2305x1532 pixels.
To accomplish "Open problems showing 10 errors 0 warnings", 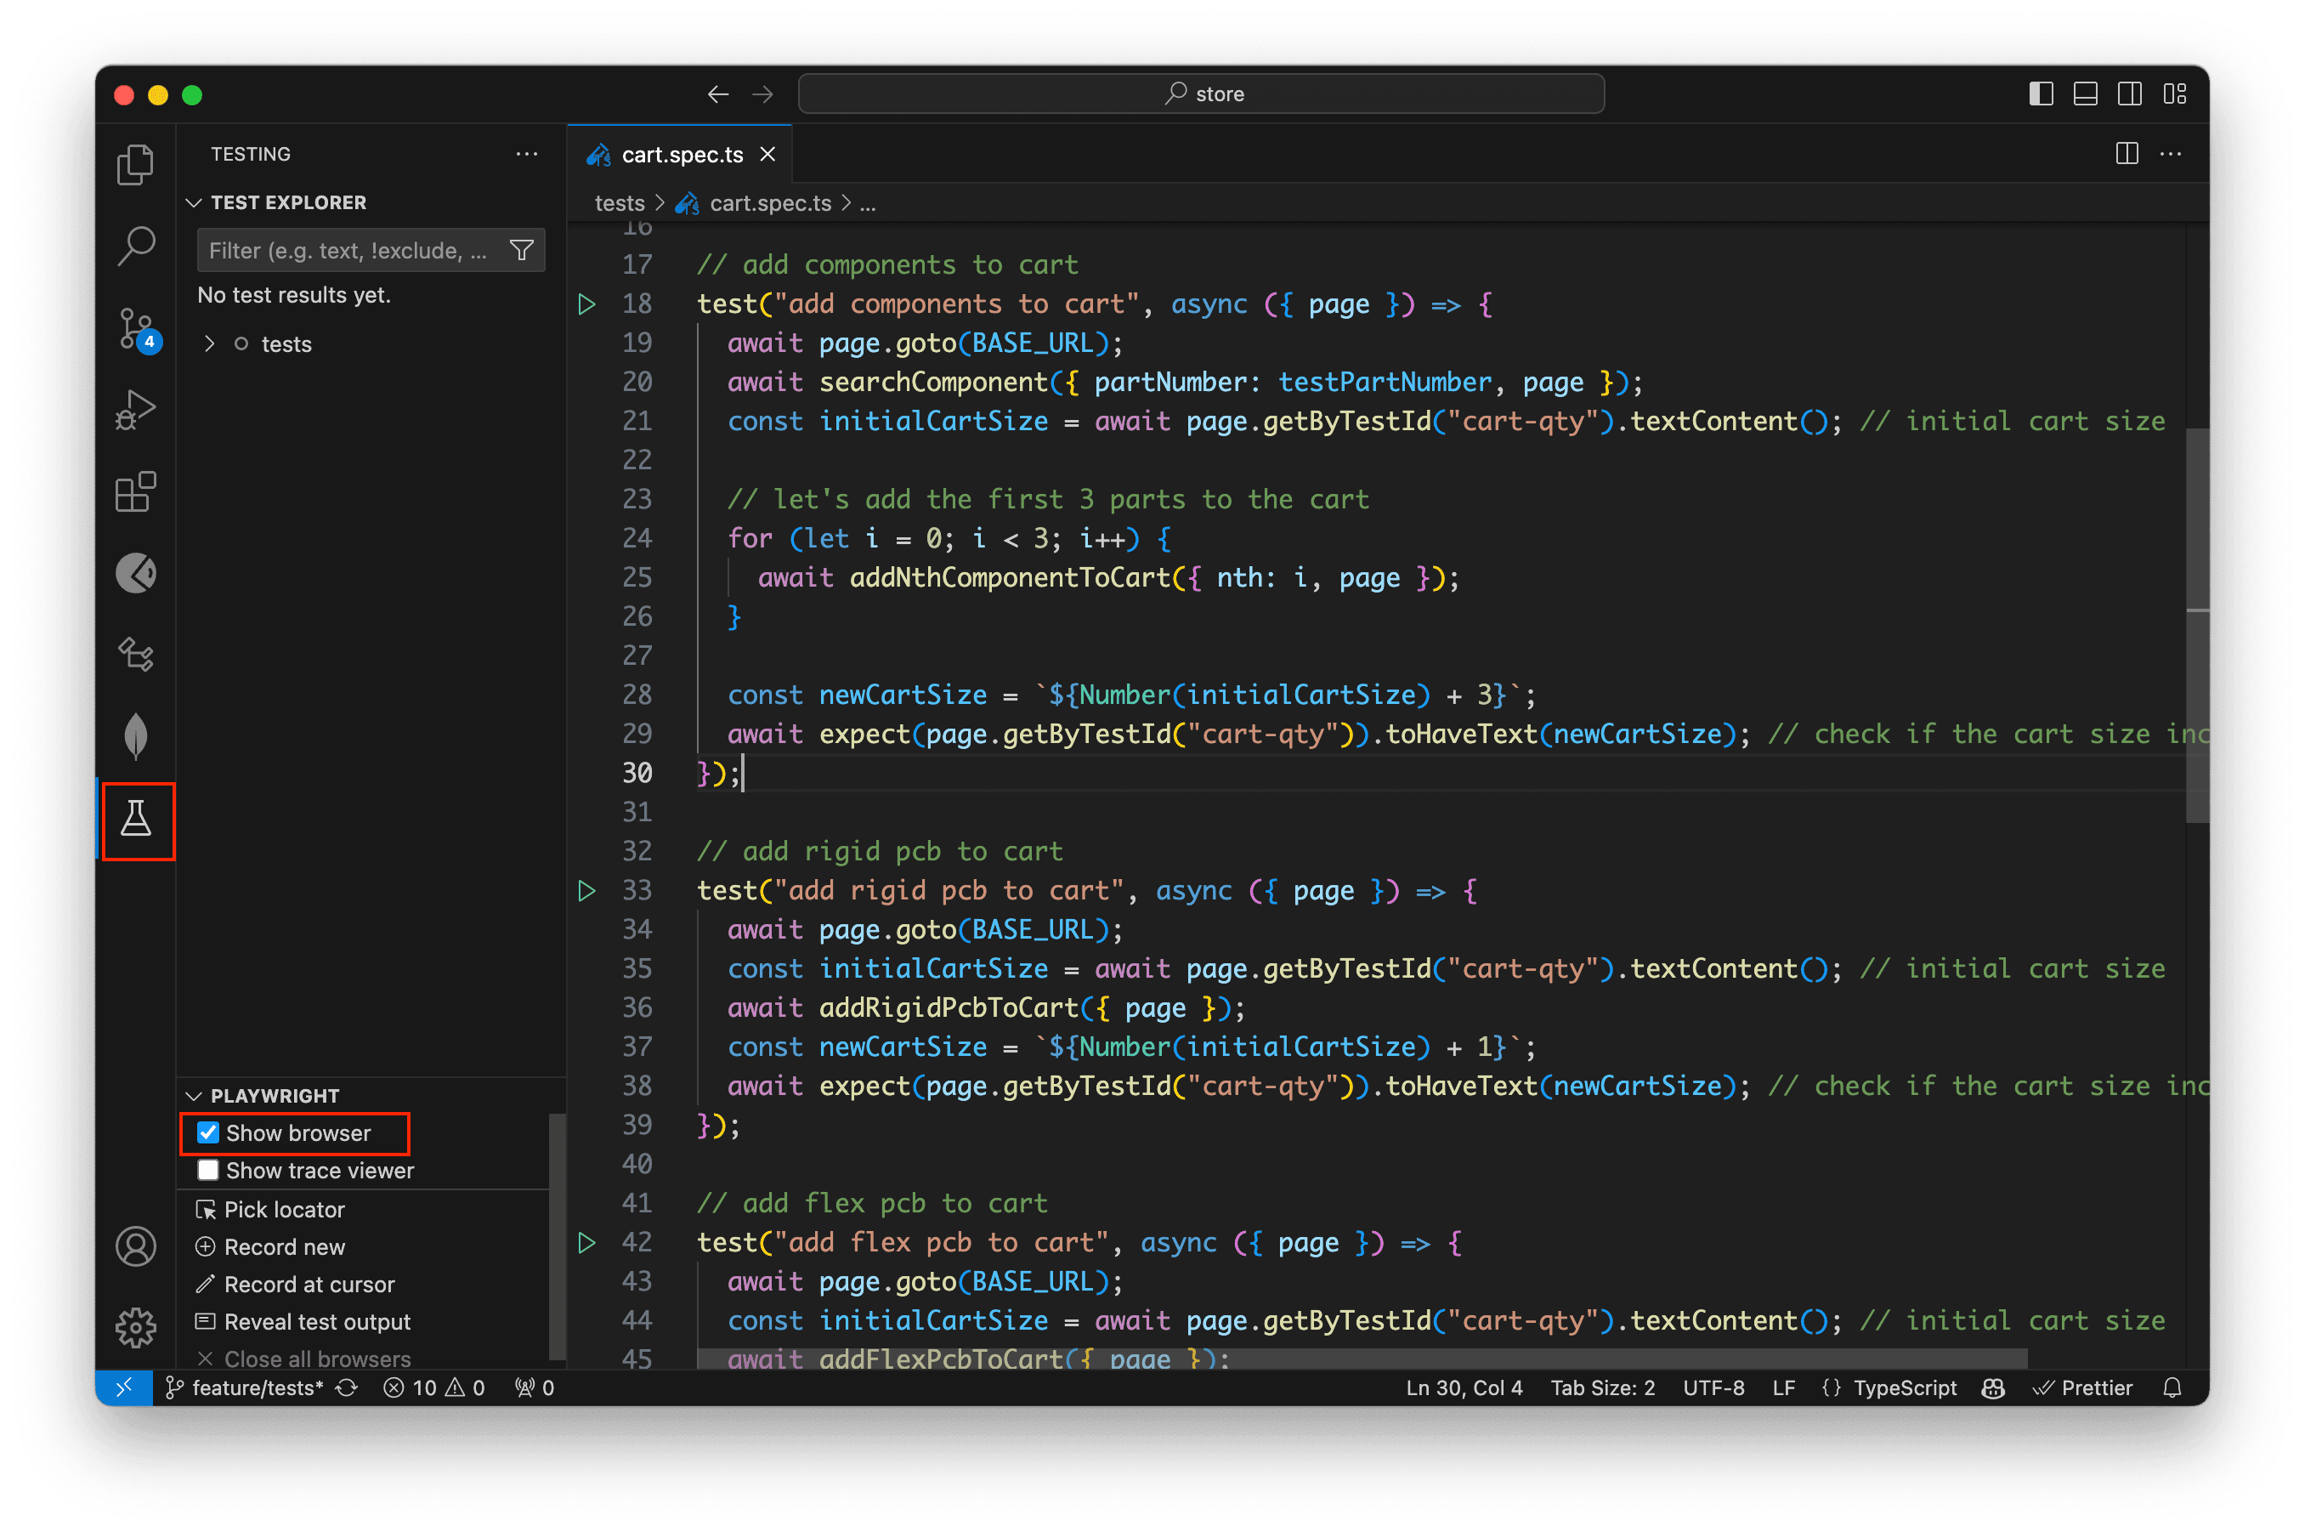I will pos(433,1387).
